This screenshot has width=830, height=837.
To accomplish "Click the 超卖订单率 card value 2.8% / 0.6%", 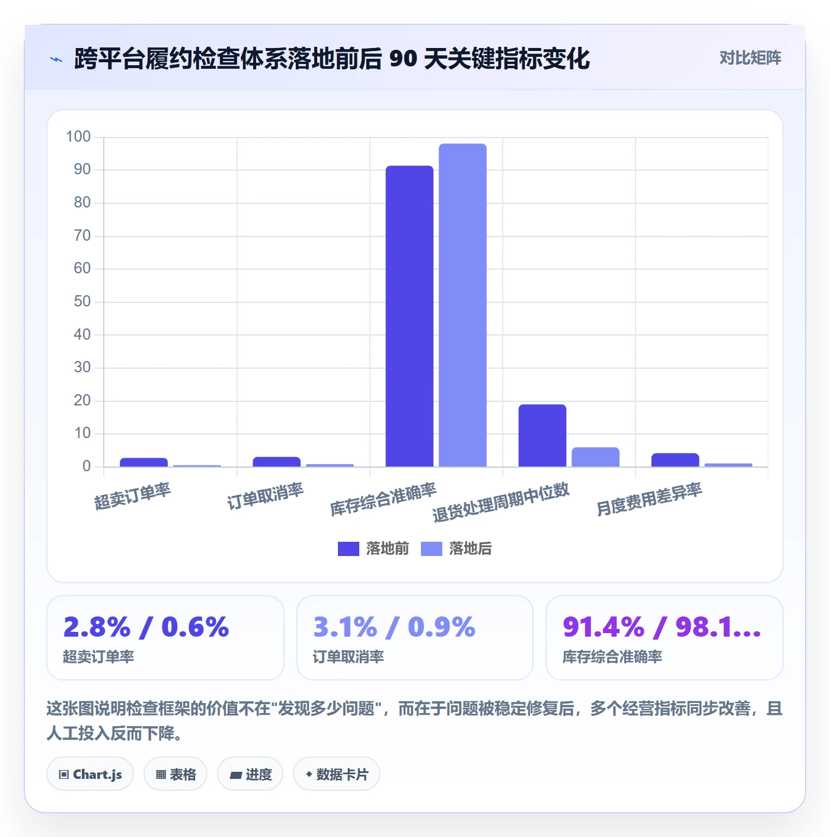I will coord(146,627).
